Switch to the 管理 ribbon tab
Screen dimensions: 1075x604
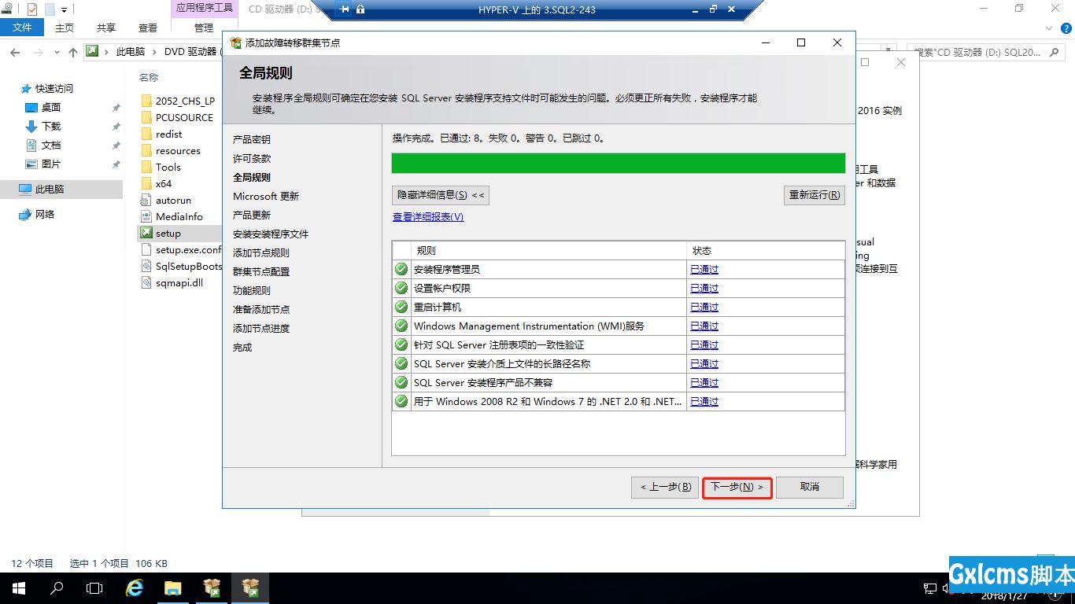coord(204,28)
